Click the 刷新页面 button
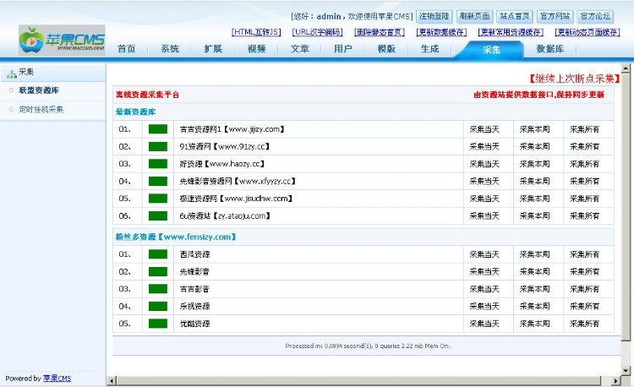Image resolution: width=634 pixels, height=387 pixels. (474, 16)
